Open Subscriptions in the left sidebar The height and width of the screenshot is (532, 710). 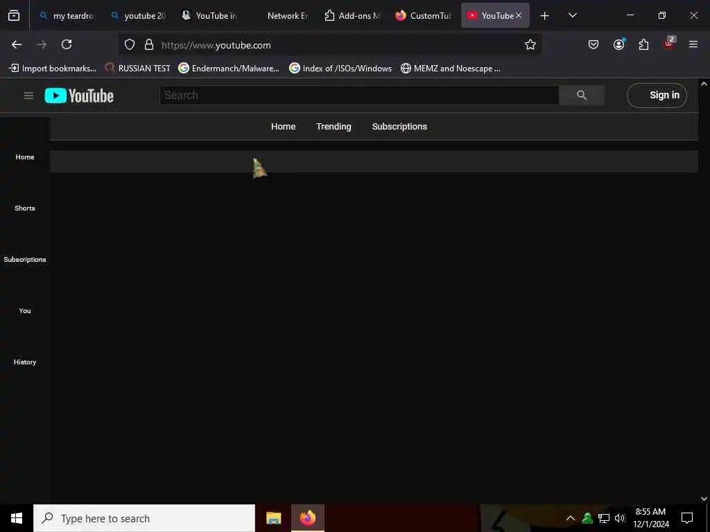pos(25,259)
